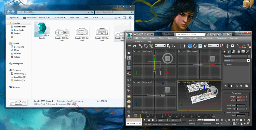Click Play Animation button

225,120
